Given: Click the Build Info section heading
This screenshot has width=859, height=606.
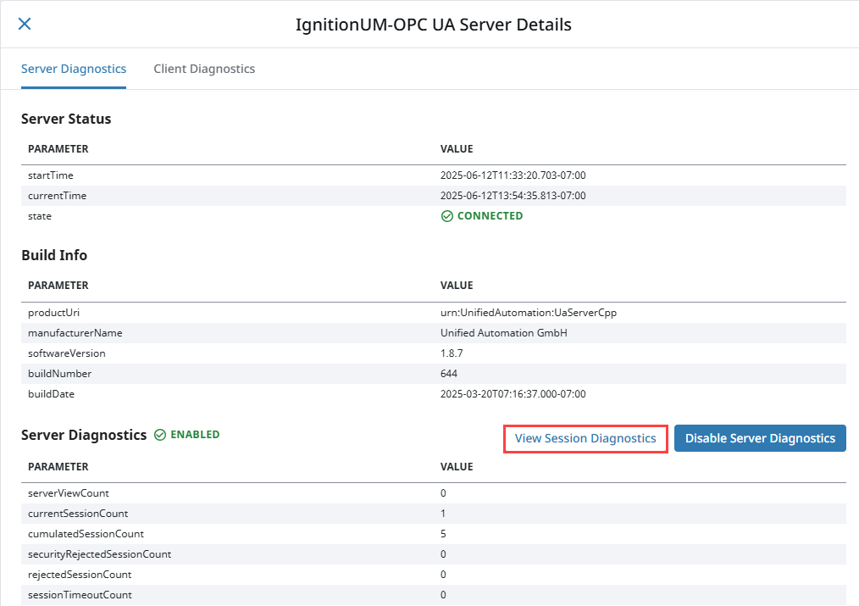Looking at the screenshot, I should pos(54,255).
